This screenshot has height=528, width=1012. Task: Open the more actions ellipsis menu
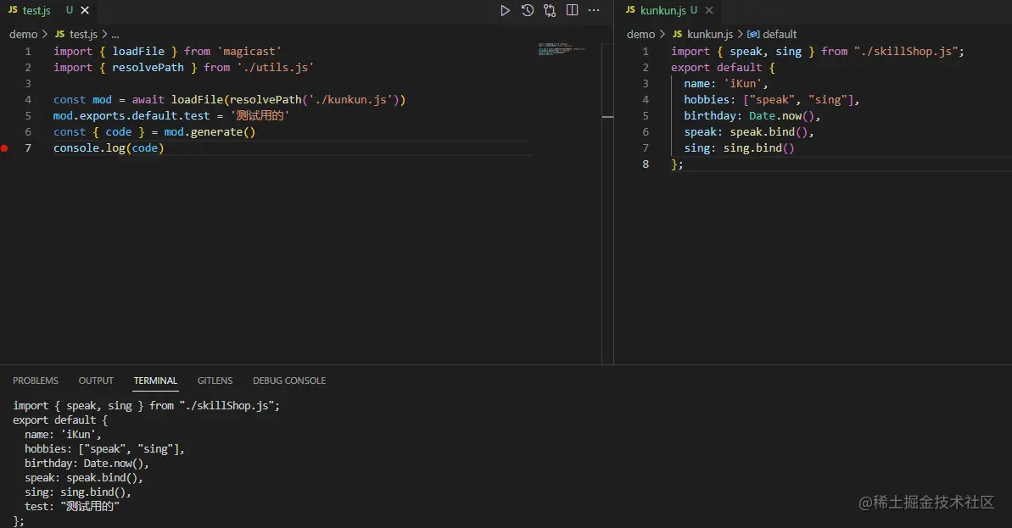(x=594, y=10)
